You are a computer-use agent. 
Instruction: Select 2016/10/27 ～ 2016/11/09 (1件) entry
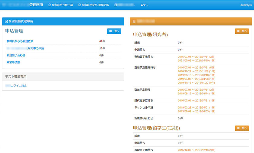(196, 71)
